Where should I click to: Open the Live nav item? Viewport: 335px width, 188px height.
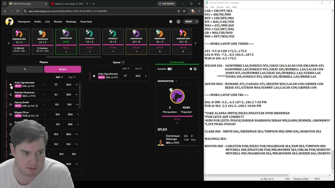click(x=47, y=22)
